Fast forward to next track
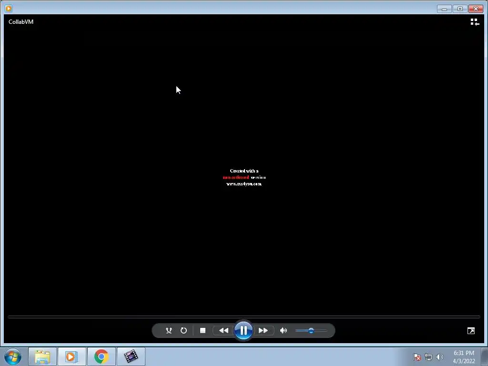This screenshot has height=366, width=488. click(263, 331)
